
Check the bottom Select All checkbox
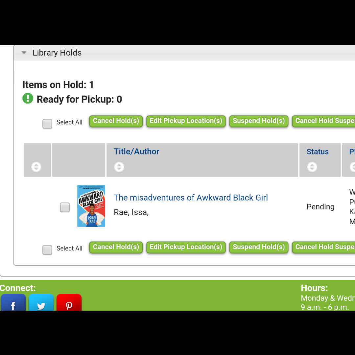47,250
